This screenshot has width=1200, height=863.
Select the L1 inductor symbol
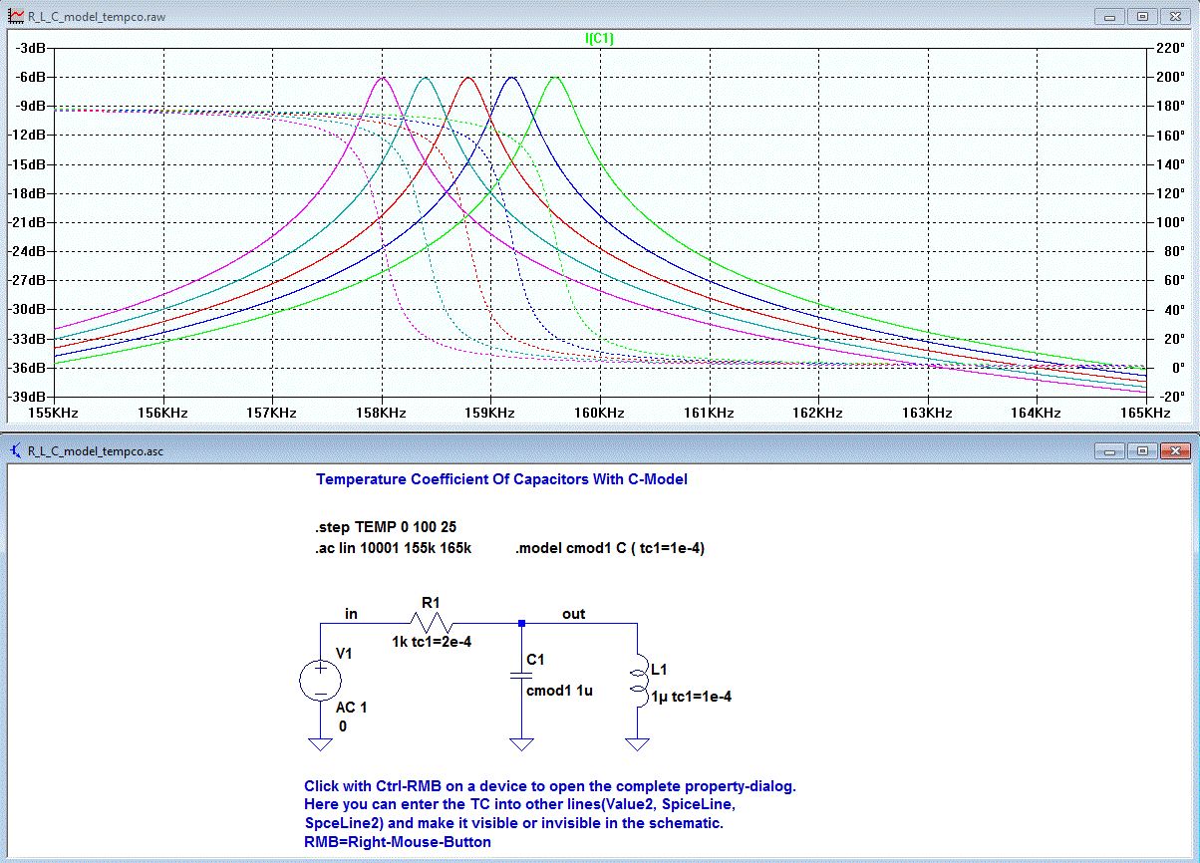tap(636, 685)
